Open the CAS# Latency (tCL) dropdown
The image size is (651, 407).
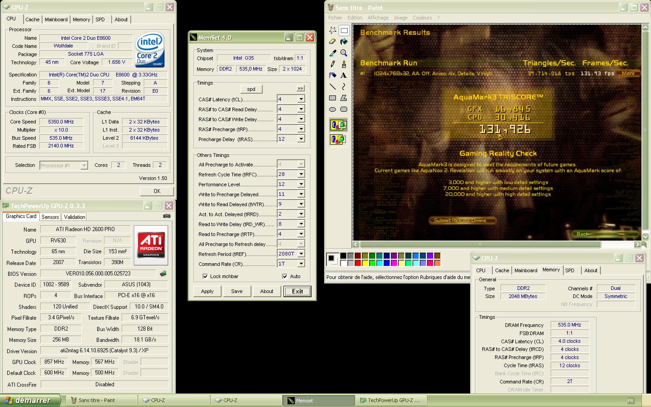point(301,99)
